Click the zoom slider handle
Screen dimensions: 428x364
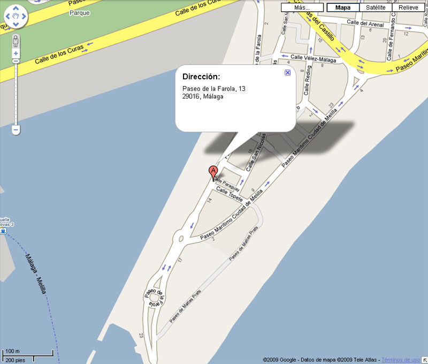pos(16,61)
